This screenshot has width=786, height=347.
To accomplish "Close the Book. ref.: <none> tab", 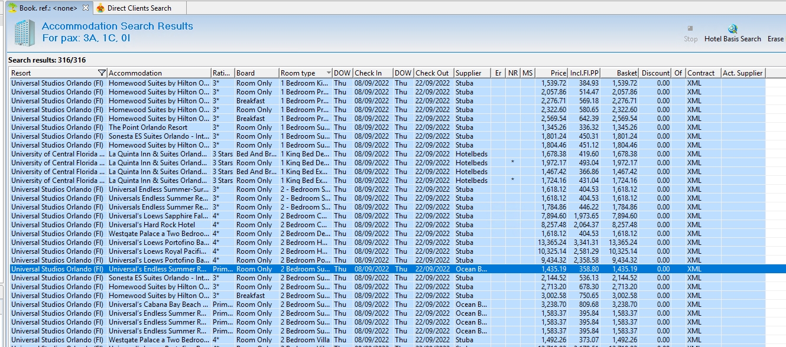I will pos(85,8).
